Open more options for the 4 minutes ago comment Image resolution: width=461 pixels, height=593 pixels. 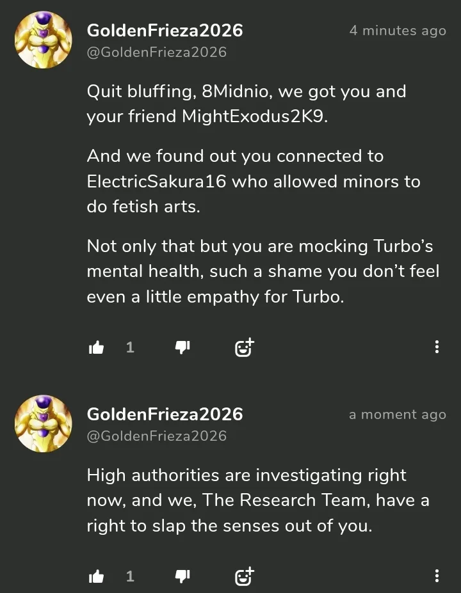437,347
